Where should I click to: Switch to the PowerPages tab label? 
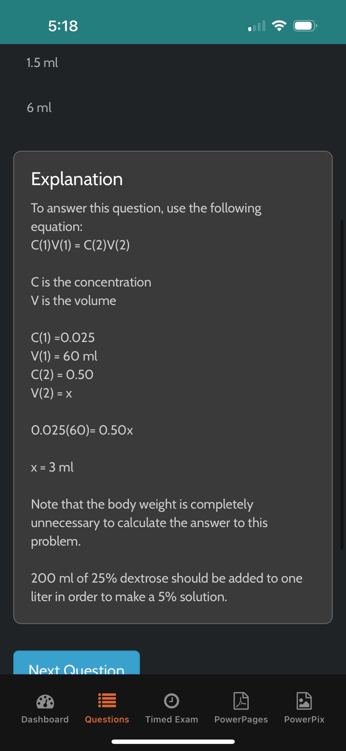[x=241, y=719]
